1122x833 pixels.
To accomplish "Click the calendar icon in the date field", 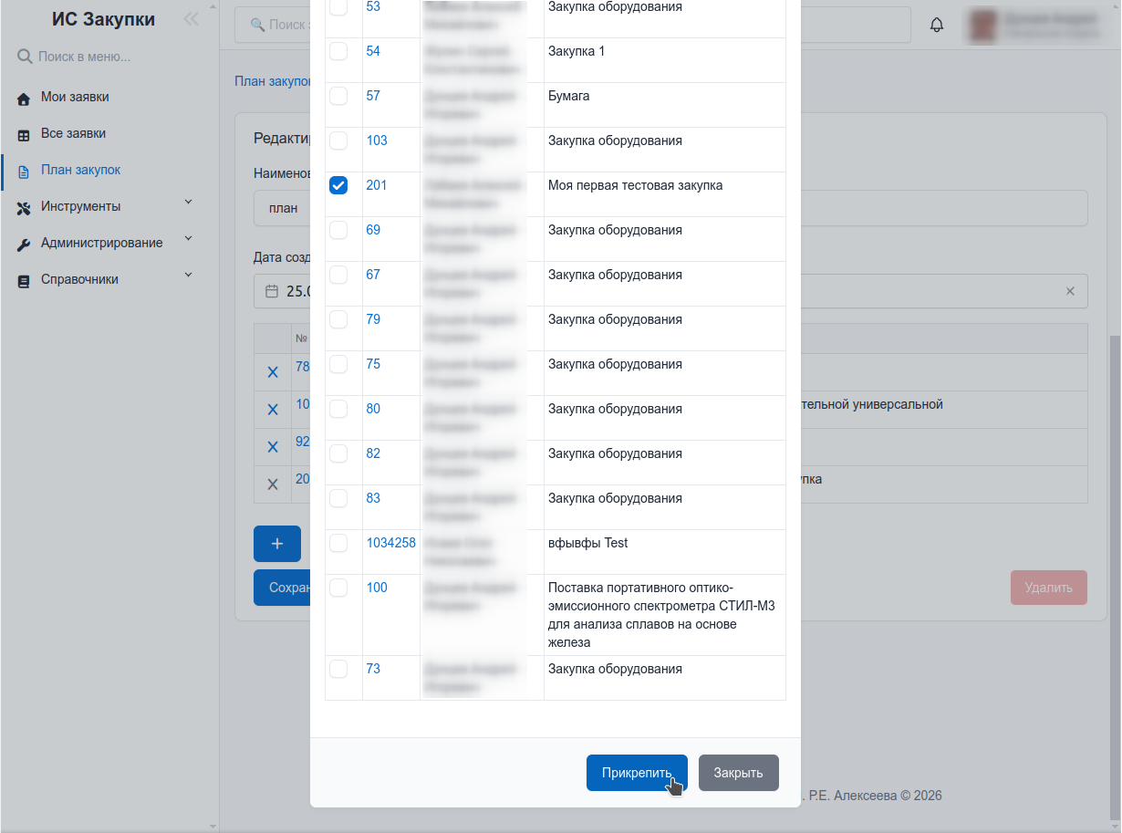I will coord(271,291).
